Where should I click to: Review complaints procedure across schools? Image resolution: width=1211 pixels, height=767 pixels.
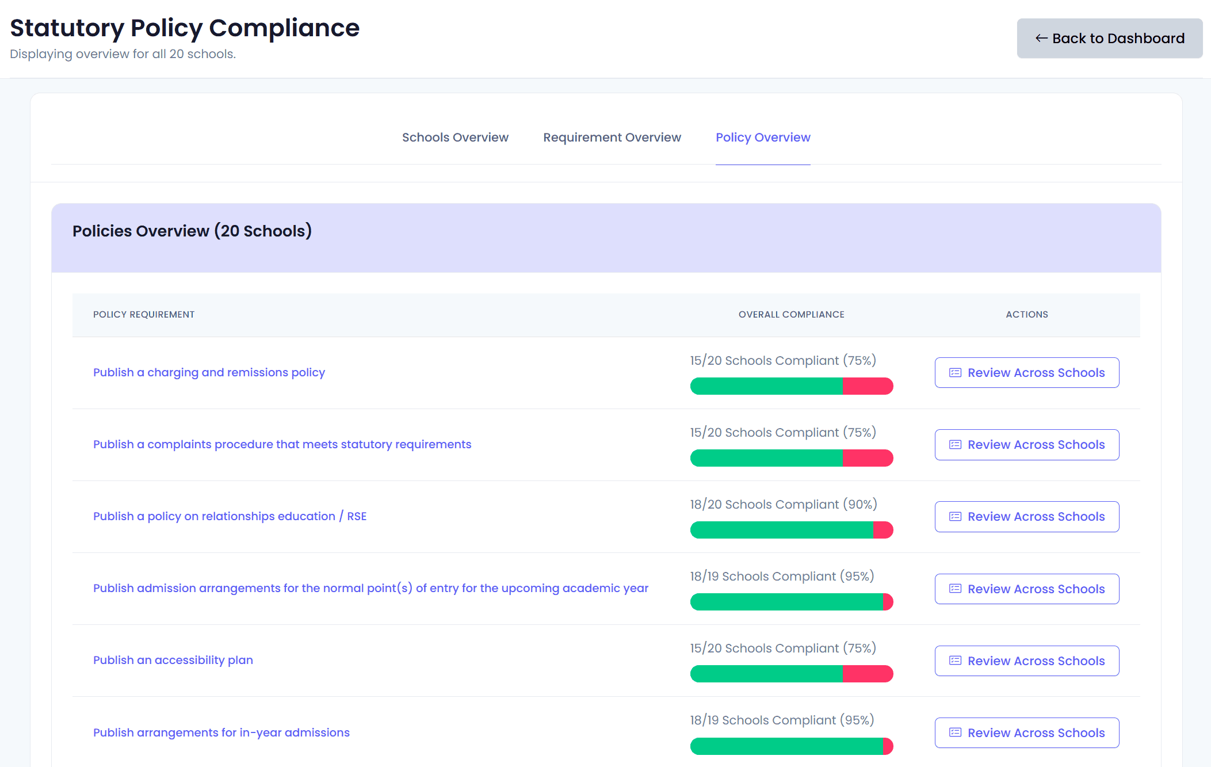1027,444
